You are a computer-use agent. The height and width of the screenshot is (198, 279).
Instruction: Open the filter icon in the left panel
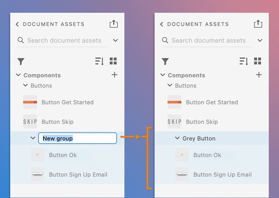point(21,61)
